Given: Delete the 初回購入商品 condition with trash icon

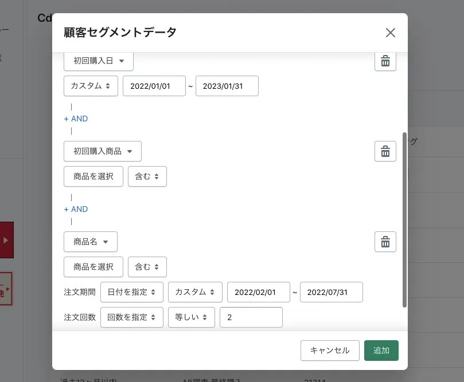Looking at the screenshot, I should click(x=385, y=151).
